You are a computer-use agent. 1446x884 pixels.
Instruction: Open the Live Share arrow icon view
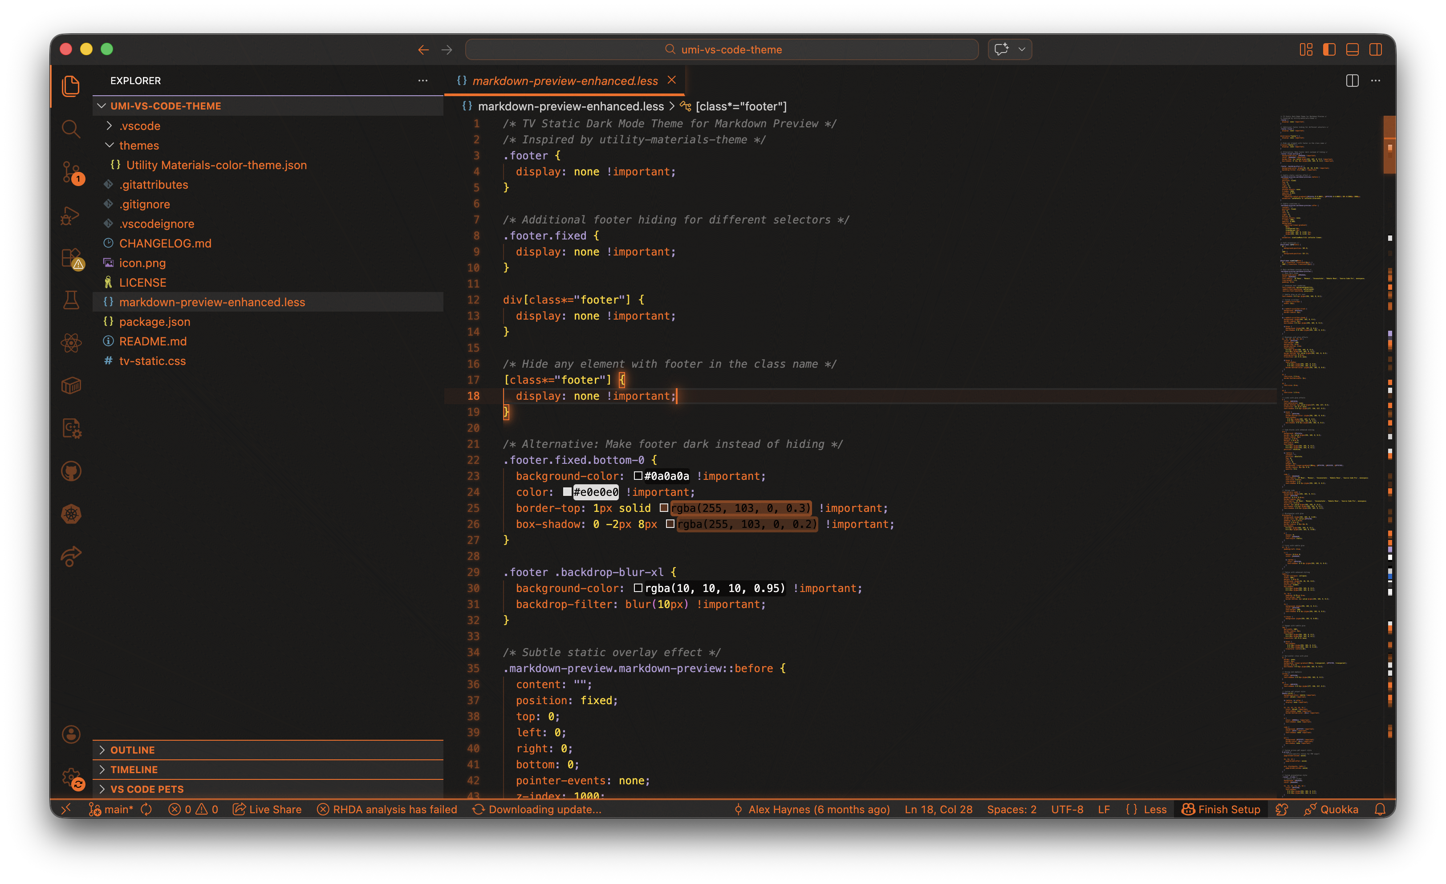pos(71,557)
